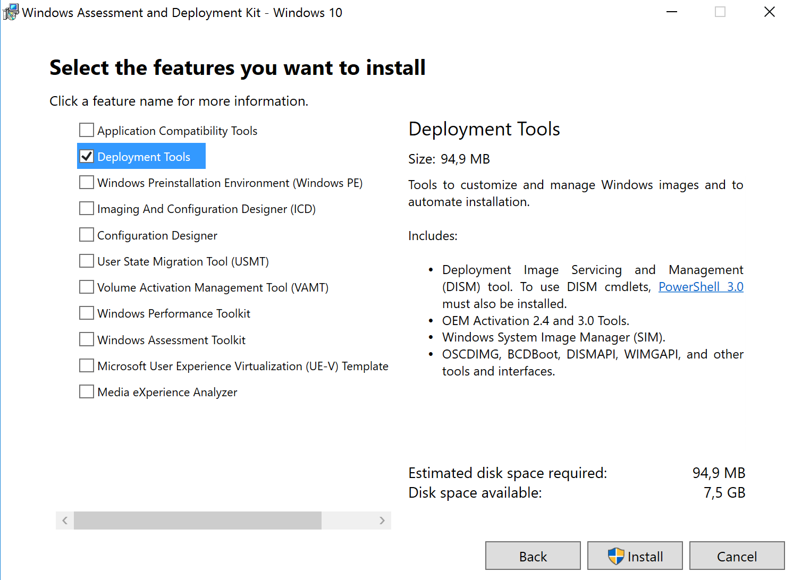Enable Windows Preinstallation Environment (Windows PE) checkbox
Screen dimensions: 793x580
click(87, 182)
